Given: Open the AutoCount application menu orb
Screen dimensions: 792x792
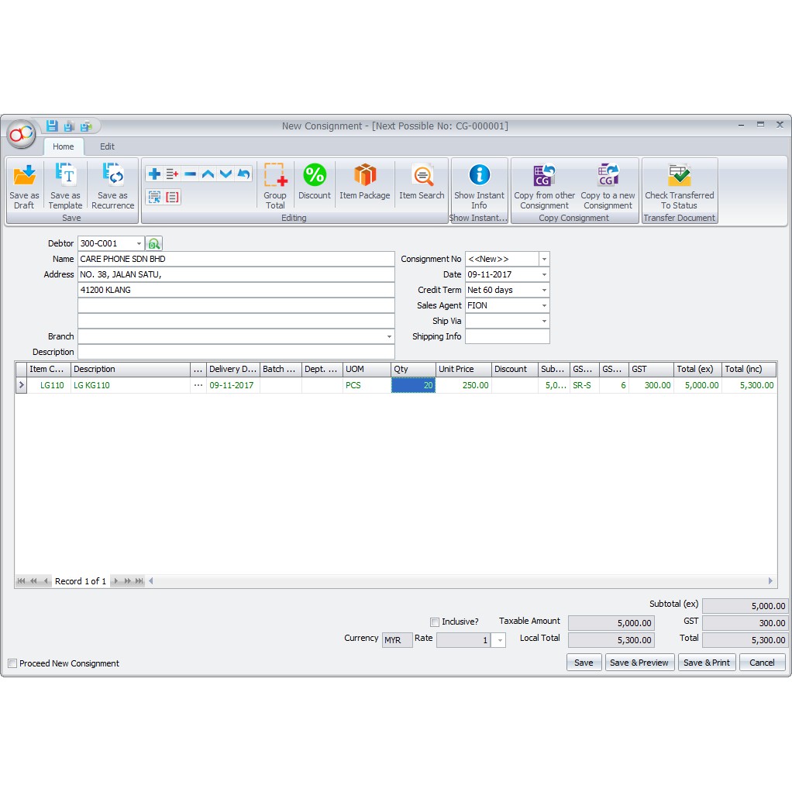Looking at the screenshot, I should coord(21,134).
